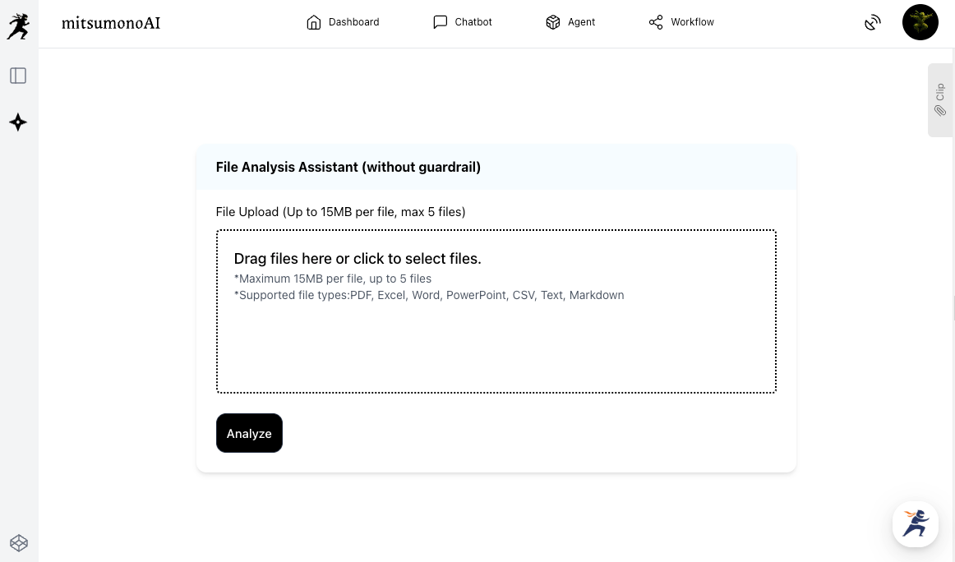Open the floating ninja assistant button

pyautogui.click(x=916, y=523)
